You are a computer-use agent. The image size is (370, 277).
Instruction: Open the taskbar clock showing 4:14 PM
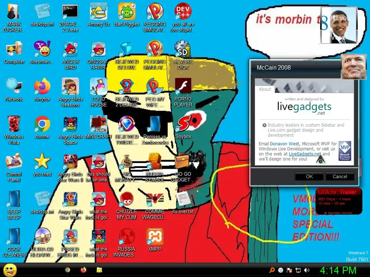338,270
